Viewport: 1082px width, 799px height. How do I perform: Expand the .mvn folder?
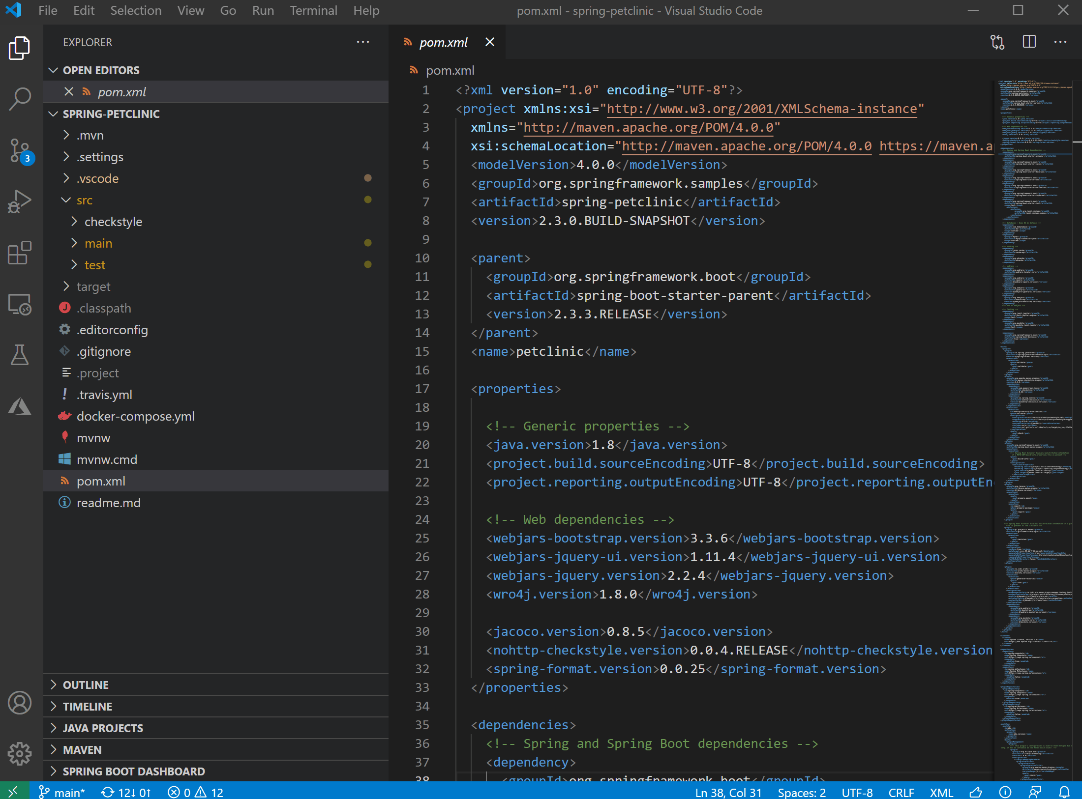click(90, 135)
